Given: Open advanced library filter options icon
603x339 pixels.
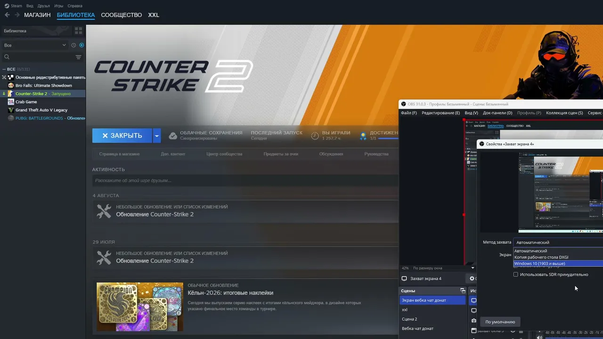Looking at the screenshot, I should click(x=78, y=57).
